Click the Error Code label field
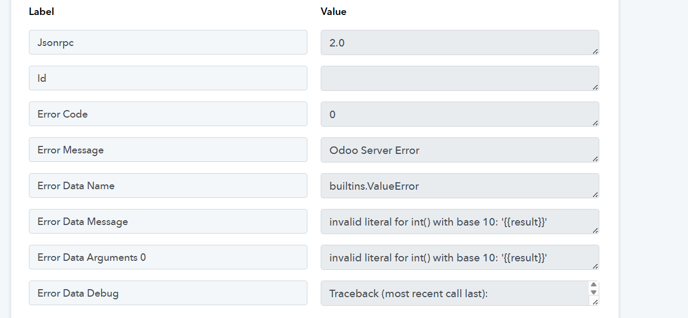688x318 pixels. pyautogui.click(x=168, y=114)
